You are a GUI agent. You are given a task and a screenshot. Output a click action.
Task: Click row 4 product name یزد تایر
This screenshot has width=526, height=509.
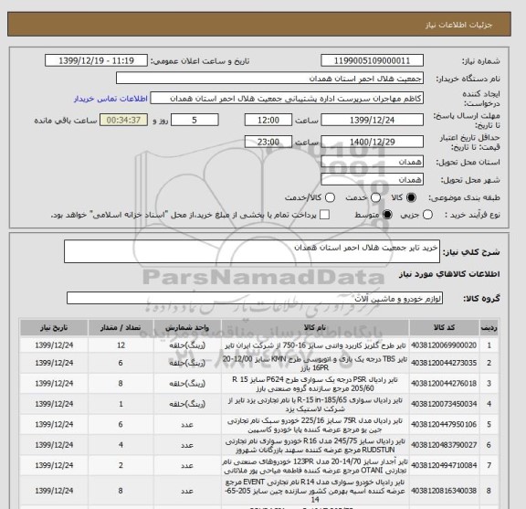click(315, 404)
